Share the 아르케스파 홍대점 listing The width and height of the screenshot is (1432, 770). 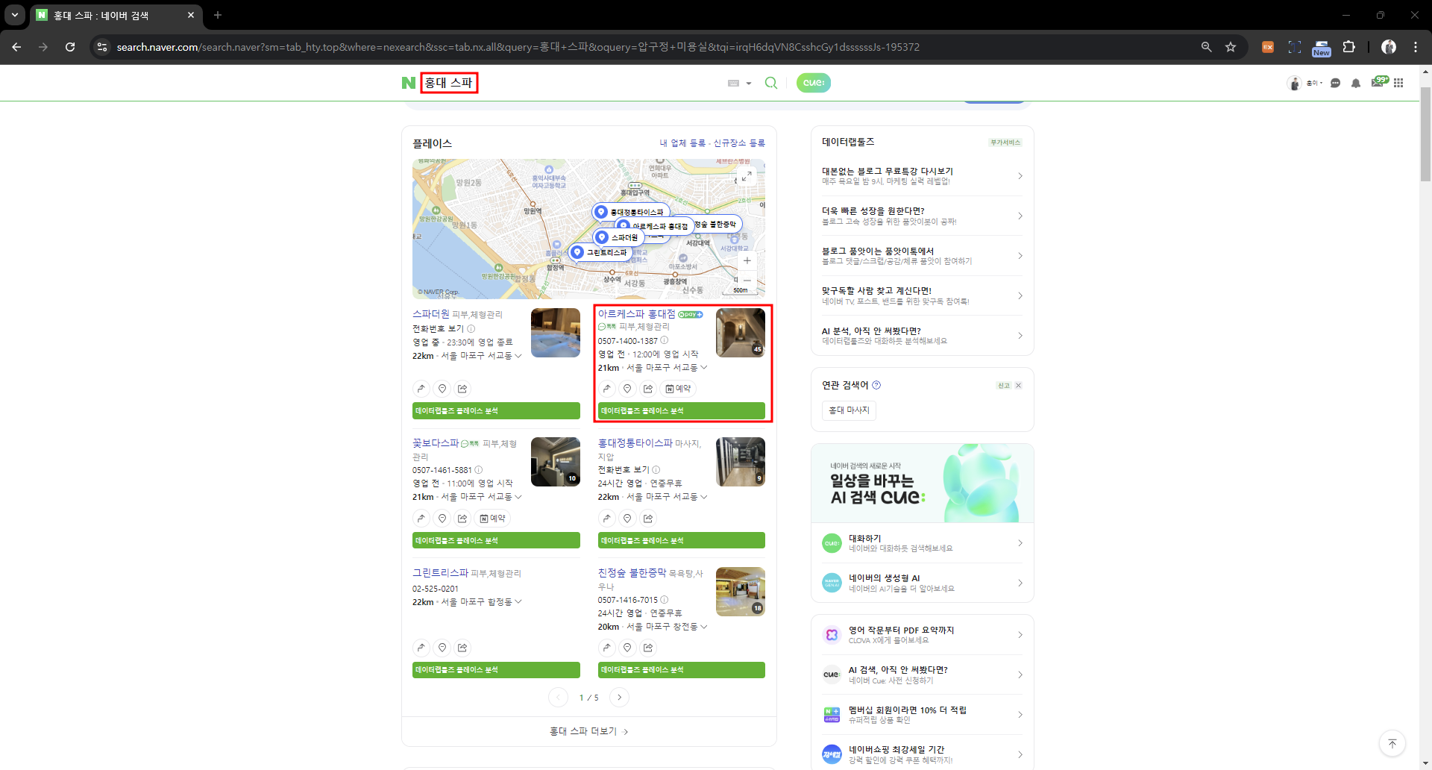(x=648, y=389)
